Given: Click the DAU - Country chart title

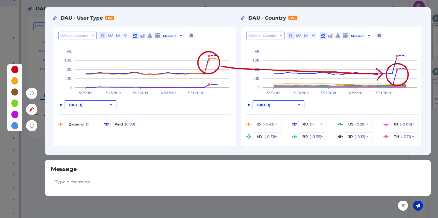Looking at the screenshot, I should tap(267, 18).
